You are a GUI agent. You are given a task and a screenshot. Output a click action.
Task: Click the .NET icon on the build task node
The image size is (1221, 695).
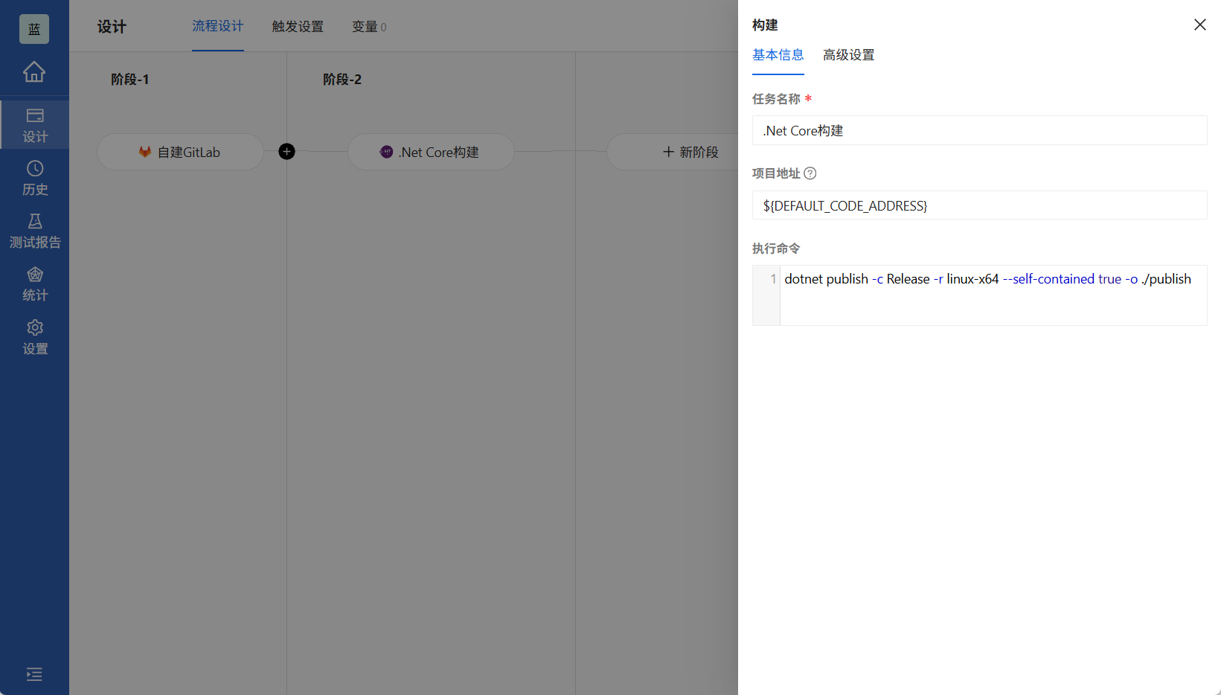[x=386, y=152]
